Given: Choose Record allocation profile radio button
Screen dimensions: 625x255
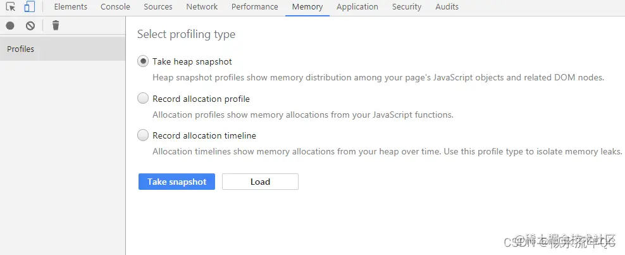Looking at the screenshot, I should [143, 99].
